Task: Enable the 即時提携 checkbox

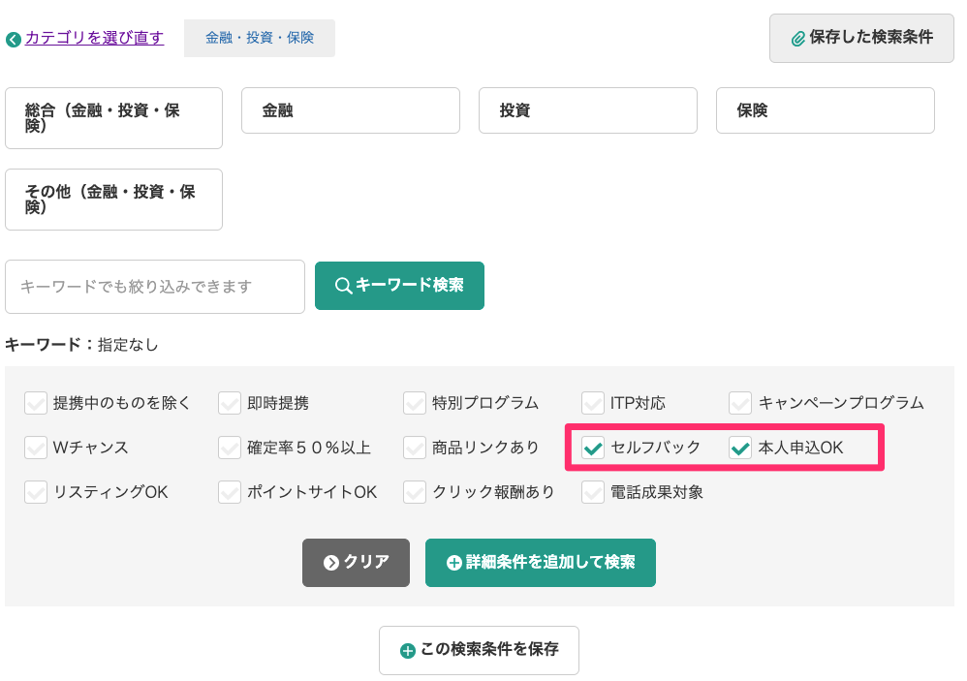Action: tap(230, 403)
